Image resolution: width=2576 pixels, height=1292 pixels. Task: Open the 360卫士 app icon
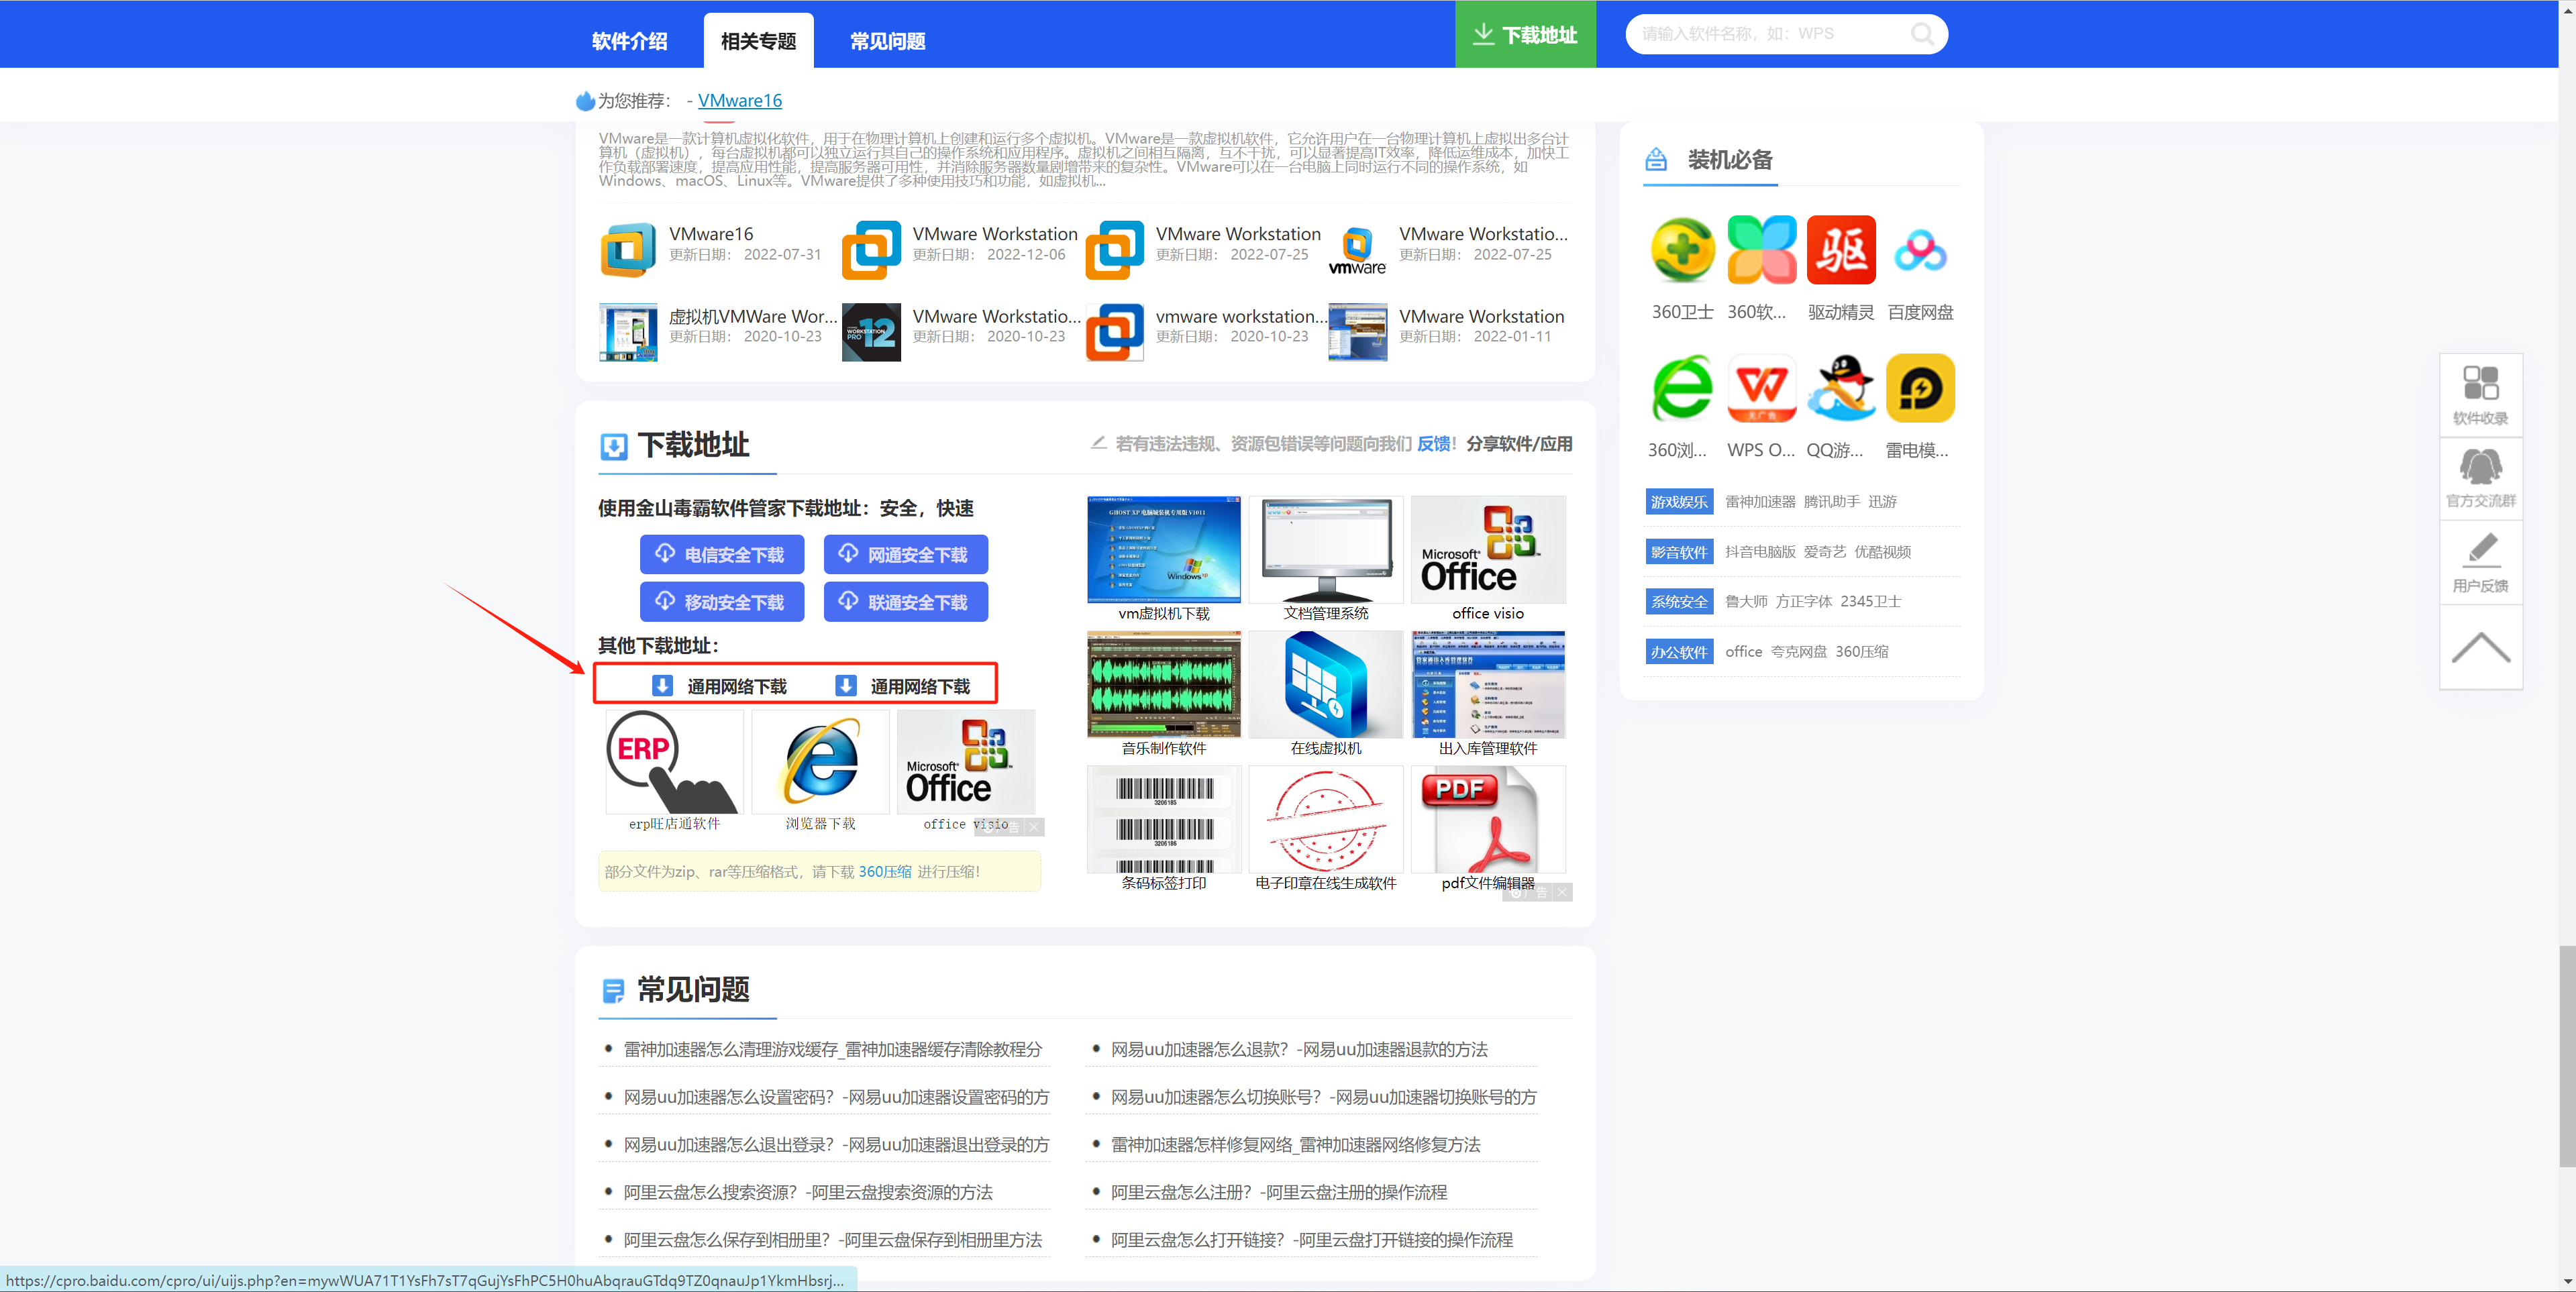click(1682, 250)
